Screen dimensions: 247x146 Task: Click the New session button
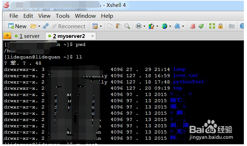pos(17,26)
